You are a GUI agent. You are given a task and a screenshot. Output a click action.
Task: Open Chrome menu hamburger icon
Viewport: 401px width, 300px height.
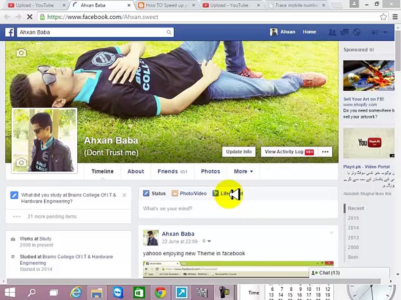pyautogui.click(x=395, y=17)
